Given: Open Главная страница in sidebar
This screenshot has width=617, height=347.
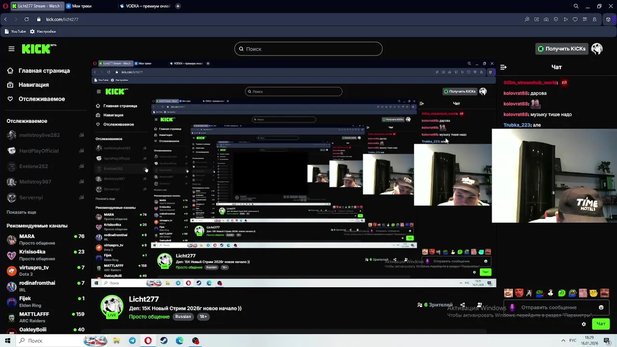Looking at the screenshot, I should tap(39, 71).
